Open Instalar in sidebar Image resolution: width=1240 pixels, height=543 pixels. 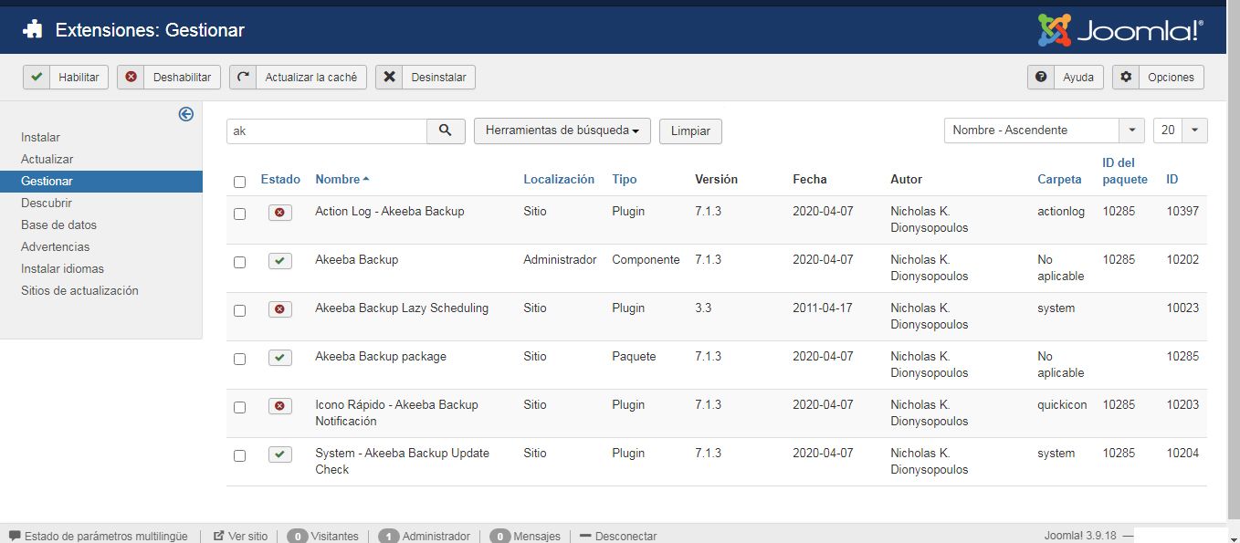(x=41, y=138)
